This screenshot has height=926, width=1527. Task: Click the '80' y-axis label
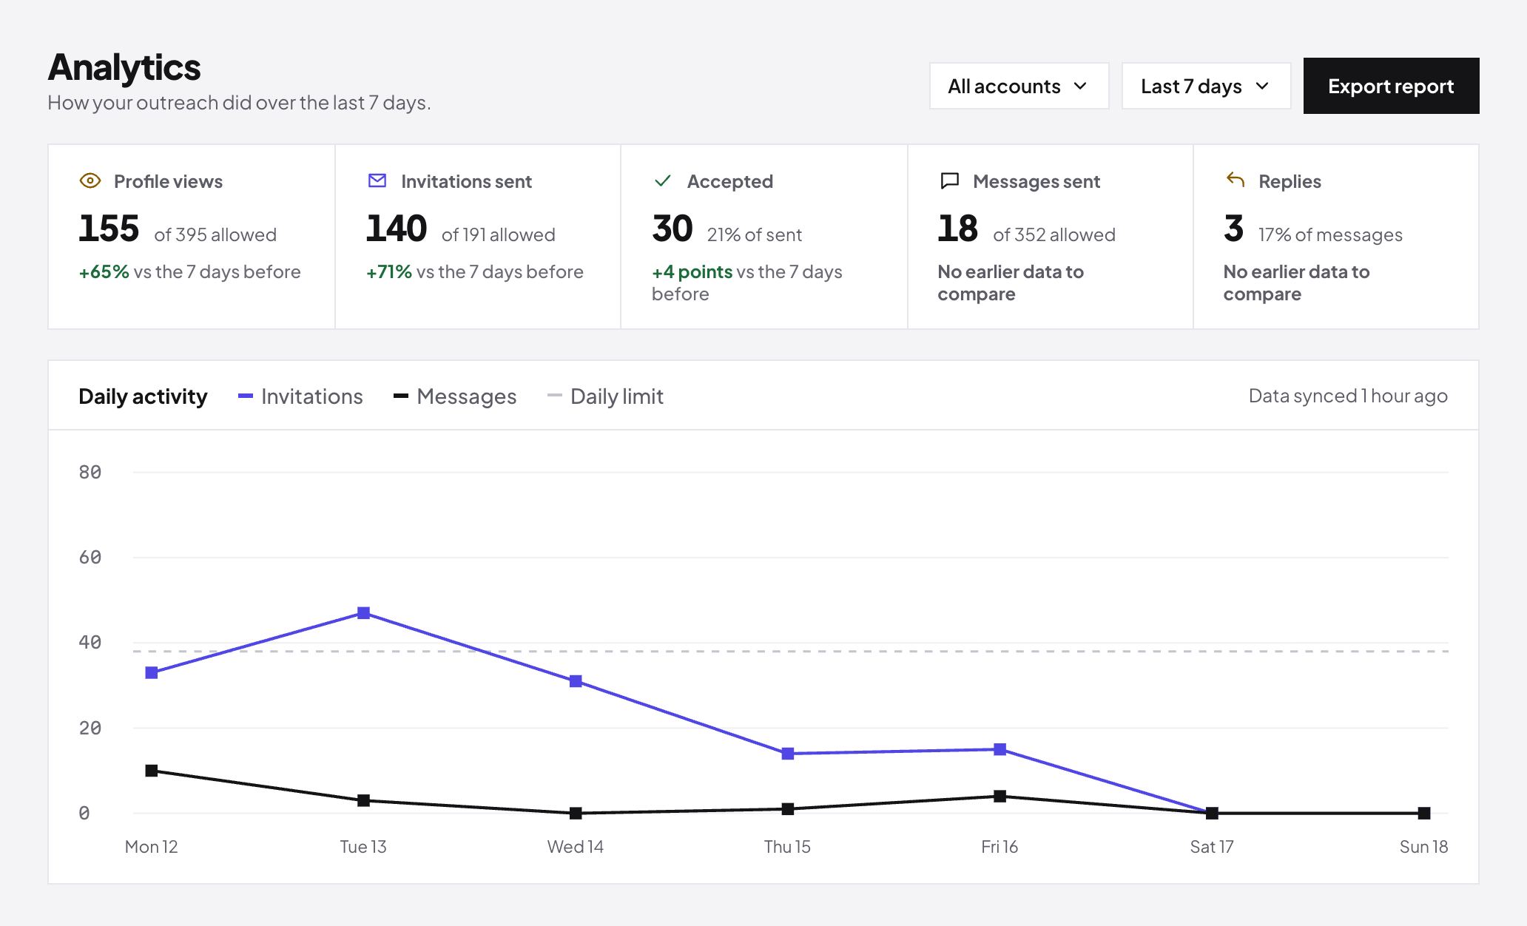pyautogui.click(x=90, y=472)
